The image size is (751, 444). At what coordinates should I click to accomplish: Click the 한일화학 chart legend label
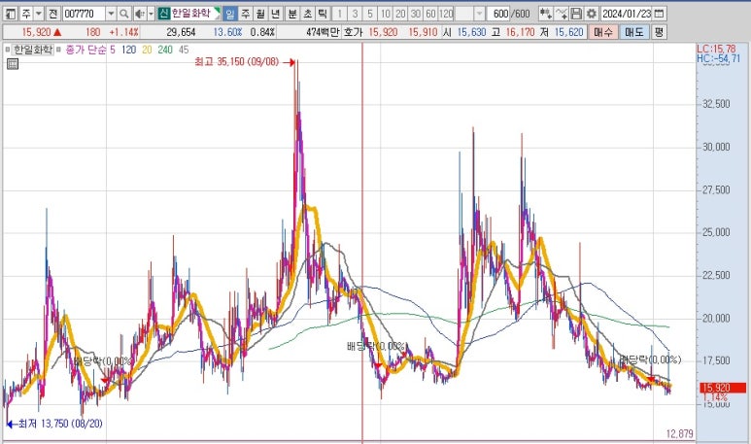[33, 50]
